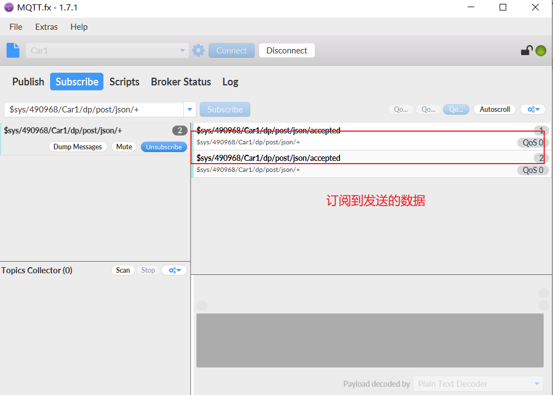Open the Broker Status tab
553x395 pixels.
point(181,82)
